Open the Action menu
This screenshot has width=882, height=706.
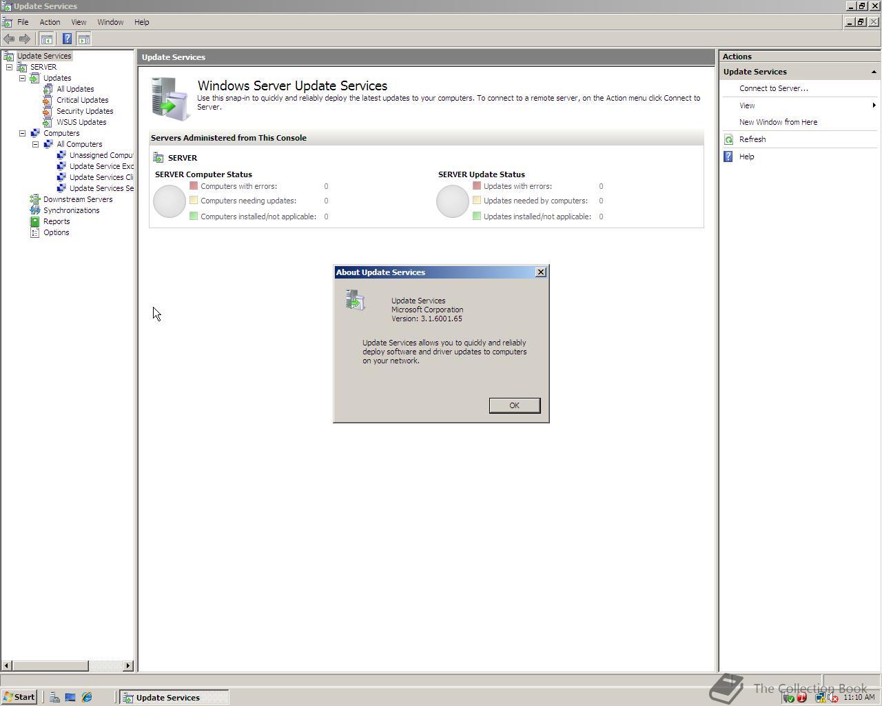[x=50, y=22]
